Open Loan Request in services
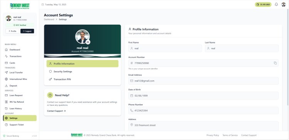289x140 pixels. (x=20, y=95)
